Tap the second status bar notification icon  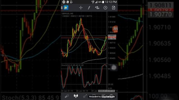68,2
